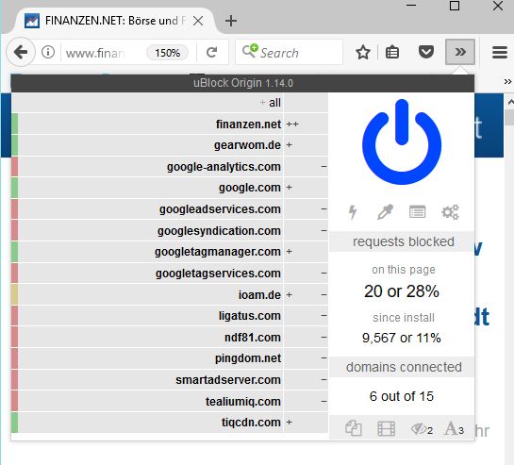Click page scrollbar up arrow

510,102
